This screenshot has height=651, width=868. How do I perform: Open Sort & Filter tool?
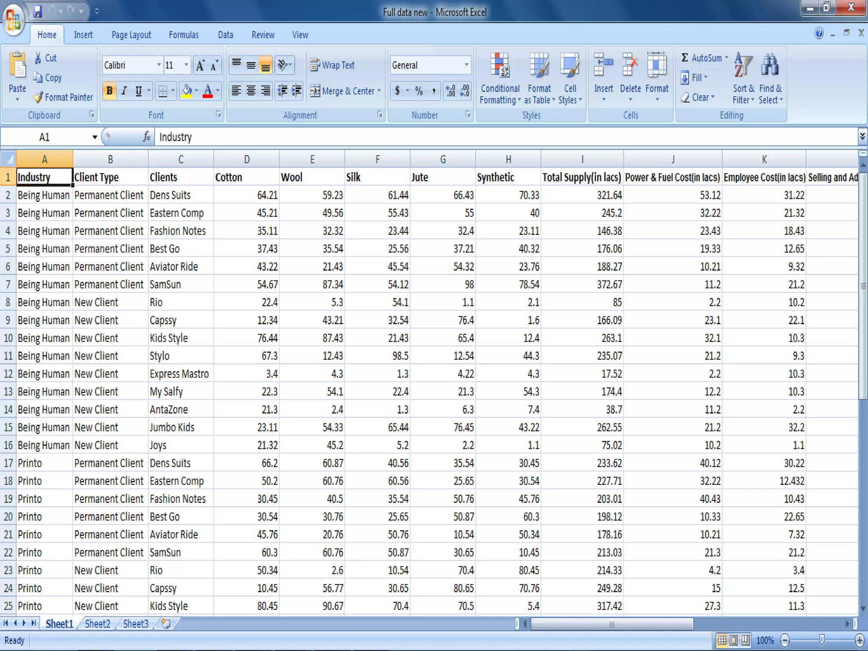click(743, 66)
